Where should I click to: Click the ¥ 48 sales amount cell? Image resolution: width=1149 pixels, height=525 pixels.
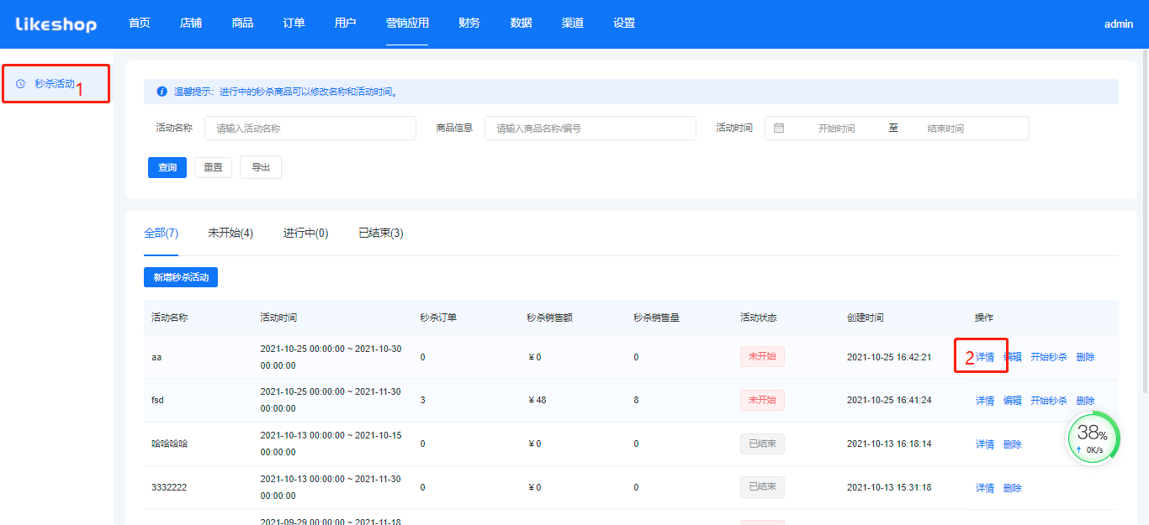pos(537,401)
